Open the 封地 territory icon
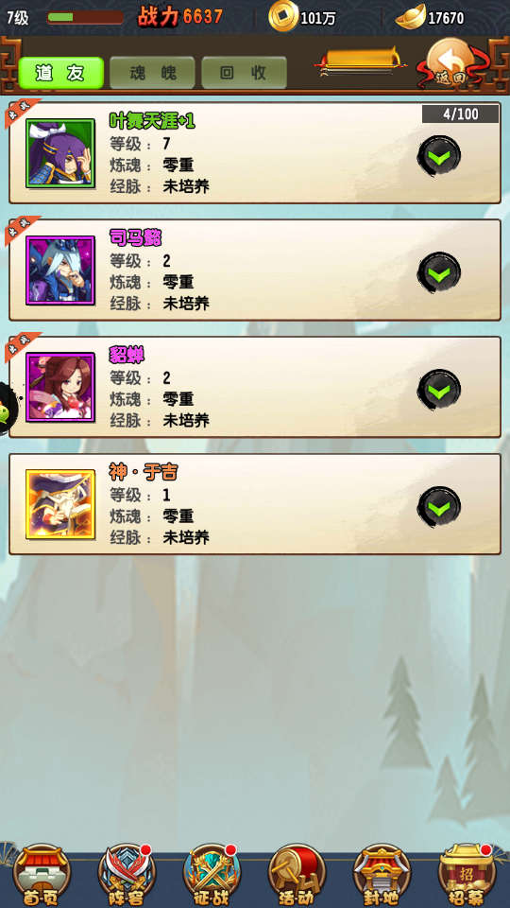Screen dimensions: 510x908 coord(382,874)
